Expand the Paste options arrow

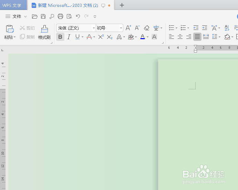15,37
